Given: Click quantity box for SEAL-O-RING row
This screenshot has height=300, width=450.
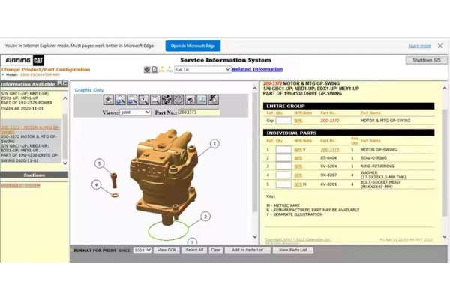Looking at the screenshot, I should 283,158.
